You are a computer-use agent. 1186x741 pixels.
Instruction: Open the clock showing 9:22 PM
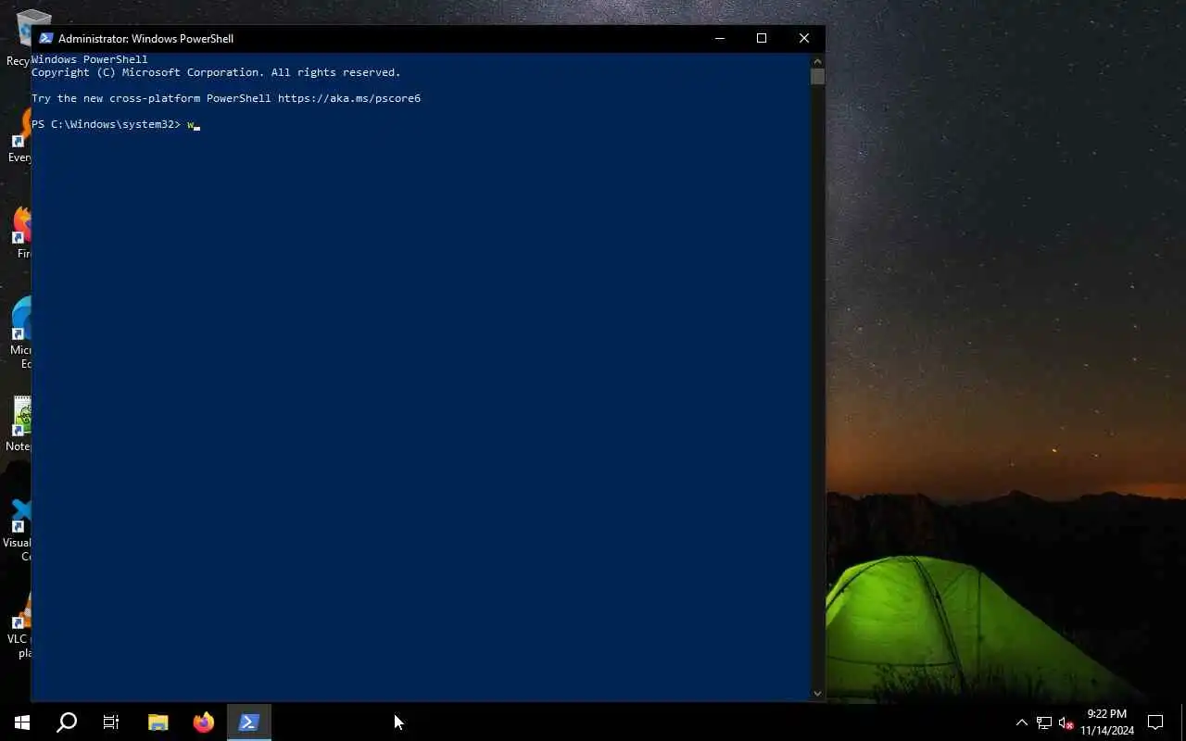[x=1107, y=722]
